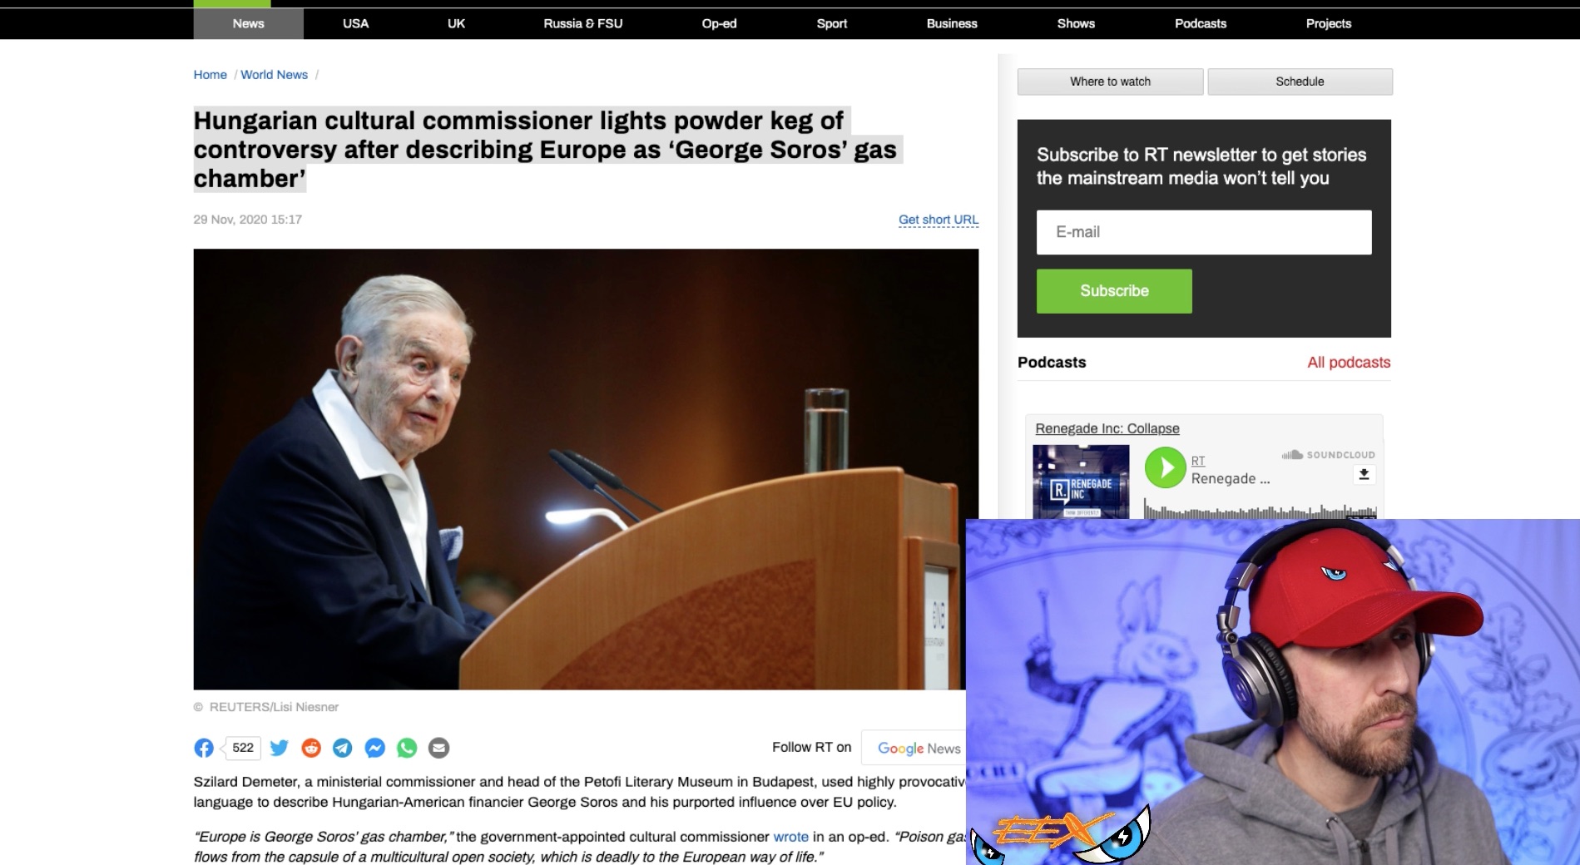Viewport: 1580px width, 865px height.
Task: Share the article on Facebook
Action: coord(204,748)
